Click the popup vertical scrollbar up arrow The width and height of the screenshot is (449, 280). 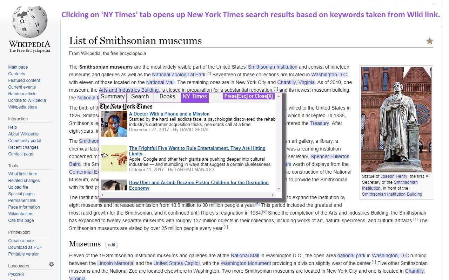click(x=279, y=96)
